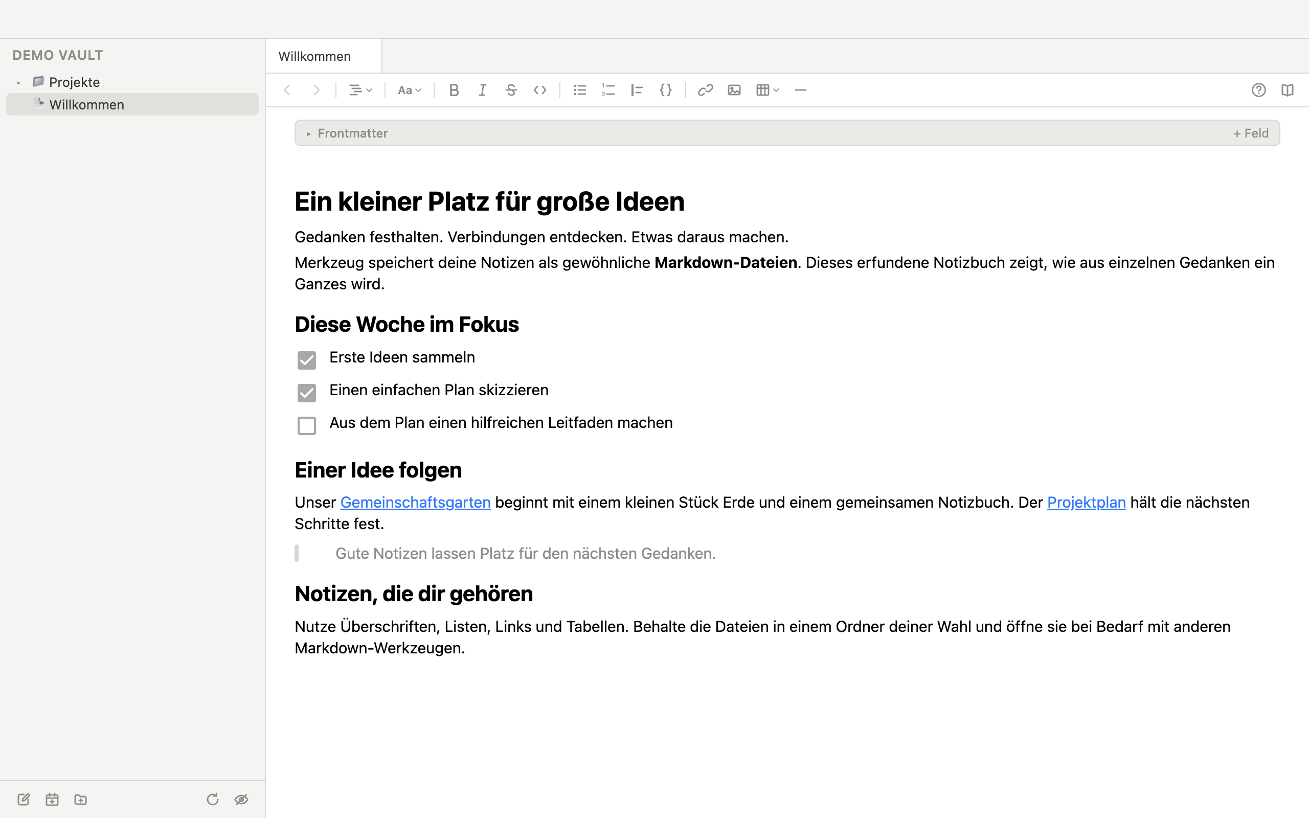Insert a link via chain icon
Viewport: 1309px width, 818px height.
point(705,90)
